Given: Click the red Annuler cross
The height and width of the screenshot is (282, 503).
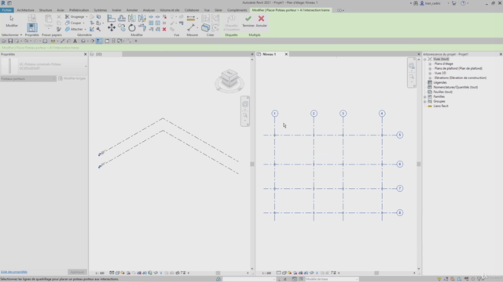Looking at the screenshot, I should tap(262, 21).
